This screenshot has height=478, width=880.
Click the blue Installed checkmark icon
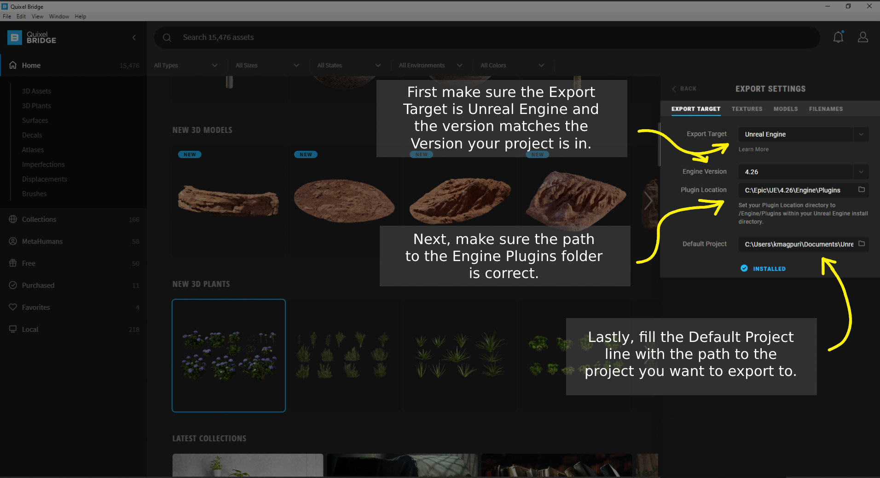744,268
